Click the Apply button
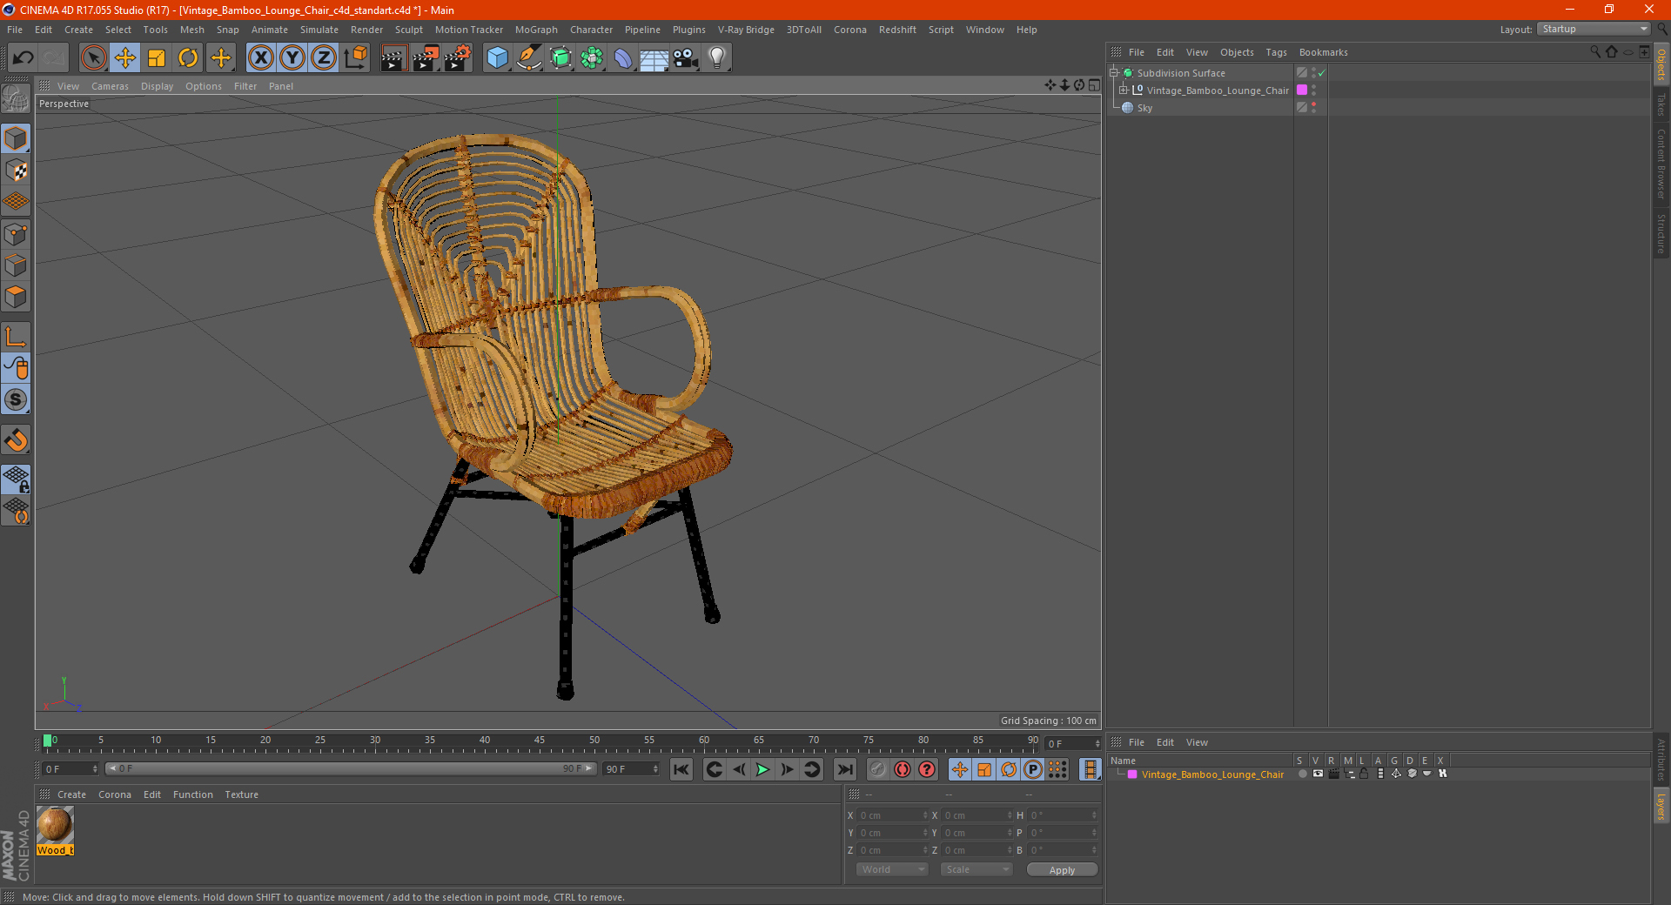This screenshot has width=1671, height=905. [x=1062, y=870]
